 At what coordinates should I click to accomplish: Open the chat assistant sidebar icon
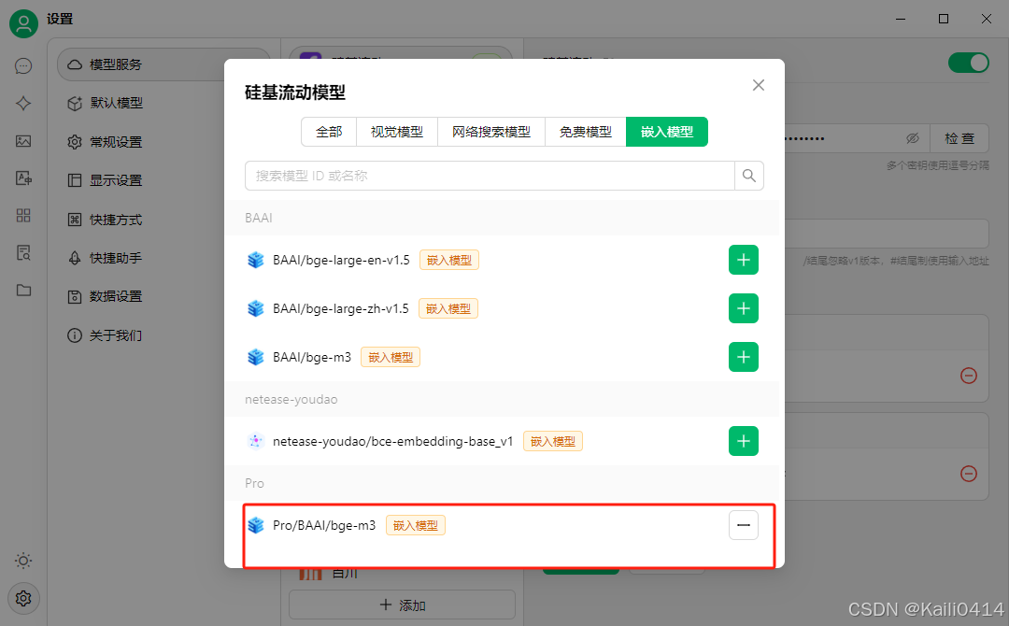(x=23, y=66)
